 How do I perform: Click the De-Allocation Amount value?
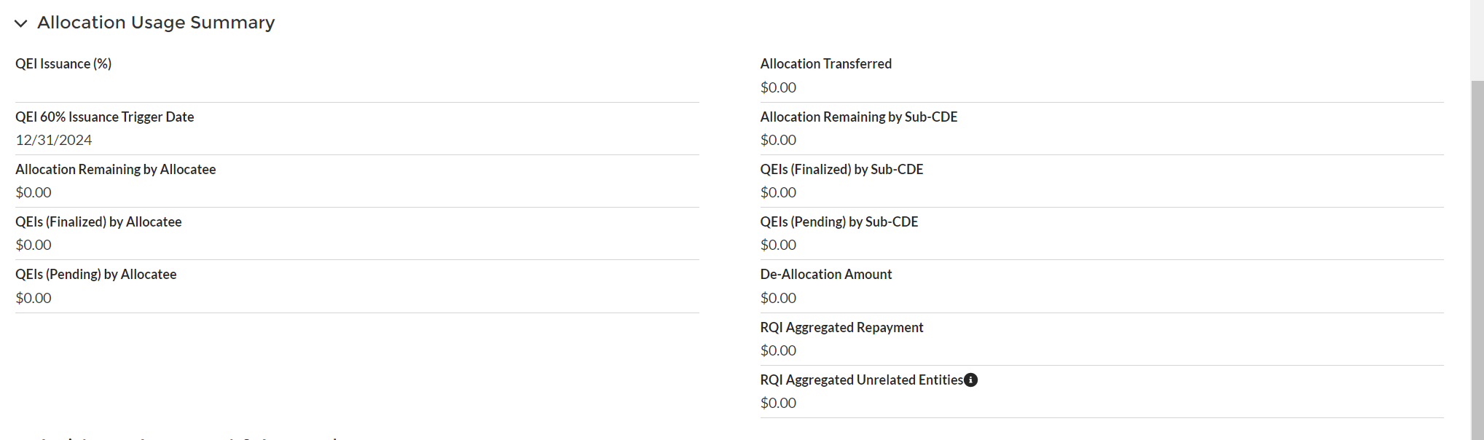pyautogui.click(x=778, y=298)
